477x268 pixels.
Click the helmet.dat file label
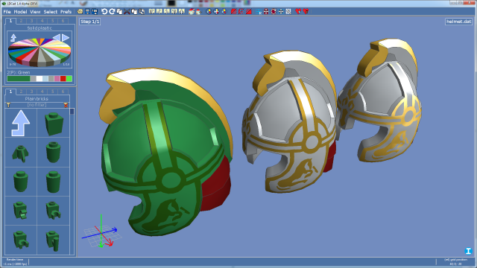click(x=458, y=22)
